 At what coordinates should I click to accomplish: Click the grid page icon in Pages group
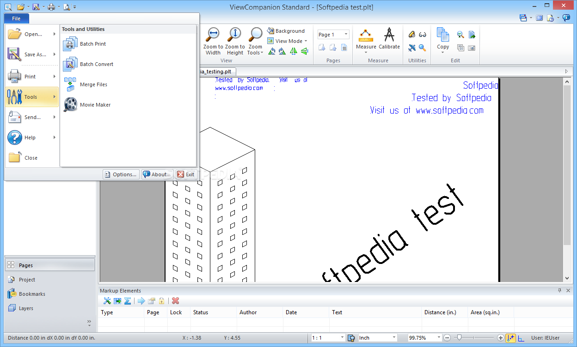[x=344, y=48]
